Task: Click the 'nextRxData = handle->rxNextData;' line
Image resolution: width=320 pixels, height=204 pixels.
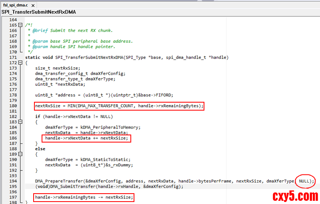Action: coord(86,133)
